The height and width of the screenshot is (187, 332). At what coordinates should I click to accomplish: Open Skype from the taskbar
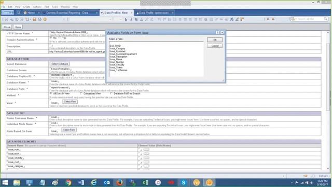[184, 182]
